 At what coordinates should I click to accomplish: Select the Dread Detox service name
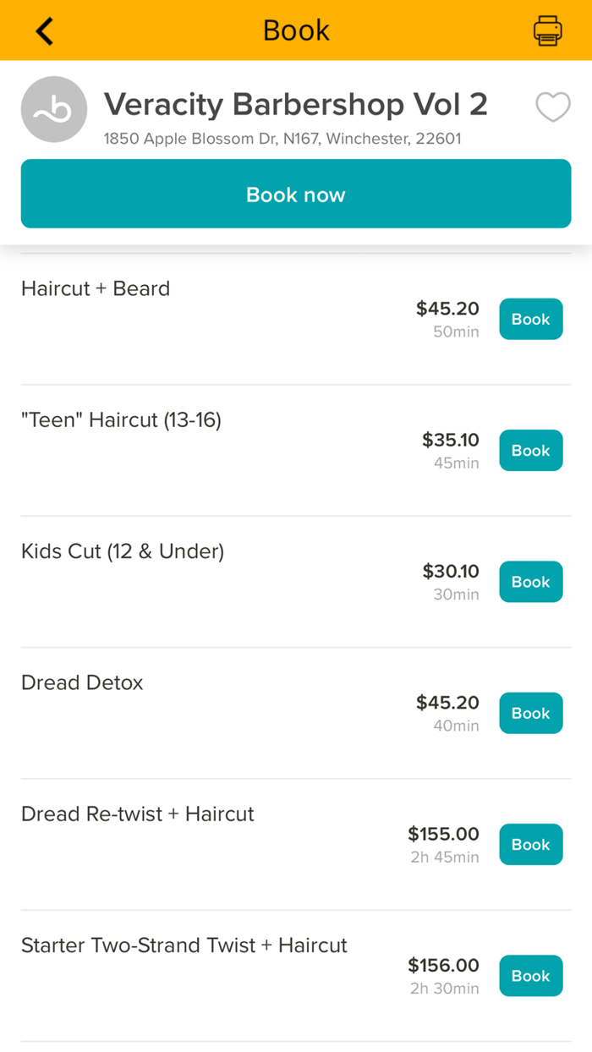point(81,682)
